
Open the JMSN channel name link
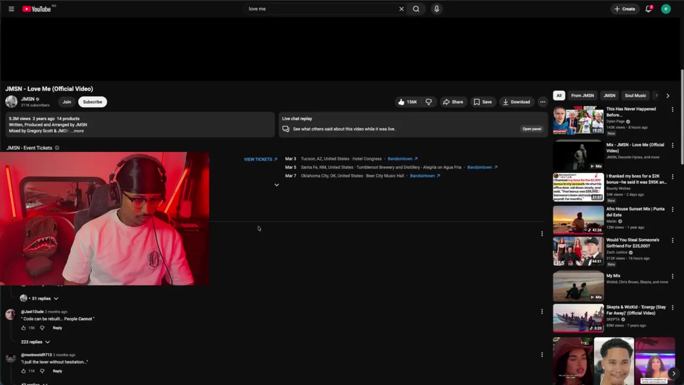(x=28, y=99)
